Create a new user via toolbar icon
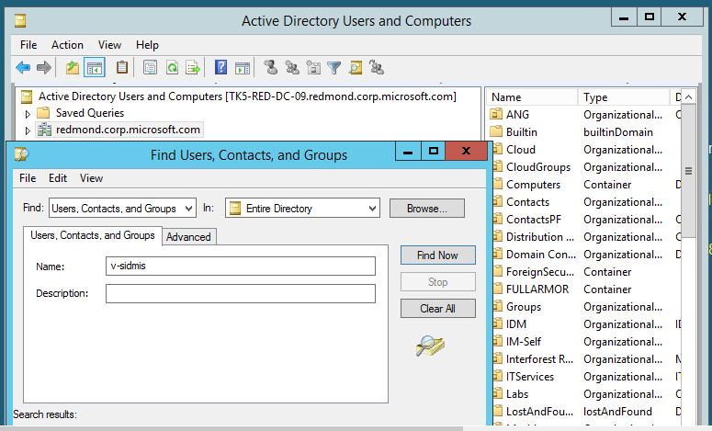This screenshot has height=431, width=712. [x=271, y=68]
